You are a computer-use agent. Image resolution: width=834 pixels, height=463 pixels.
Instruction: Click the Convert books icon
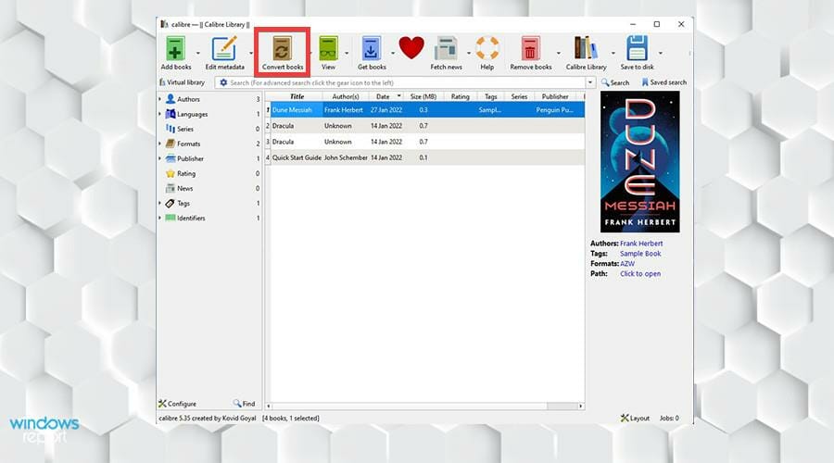click(282, 48)
